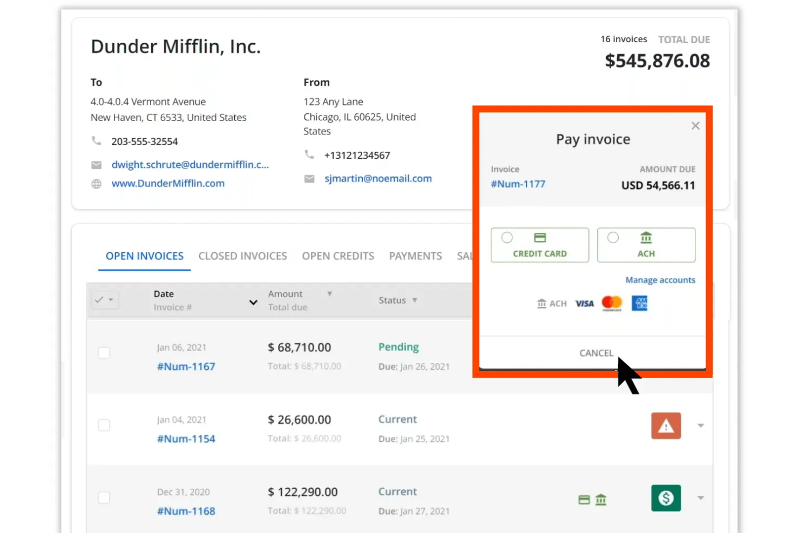Switch to the Open Invoices tab
The width and height of the screenshot is (799, 533).
(x=145, y=256)
